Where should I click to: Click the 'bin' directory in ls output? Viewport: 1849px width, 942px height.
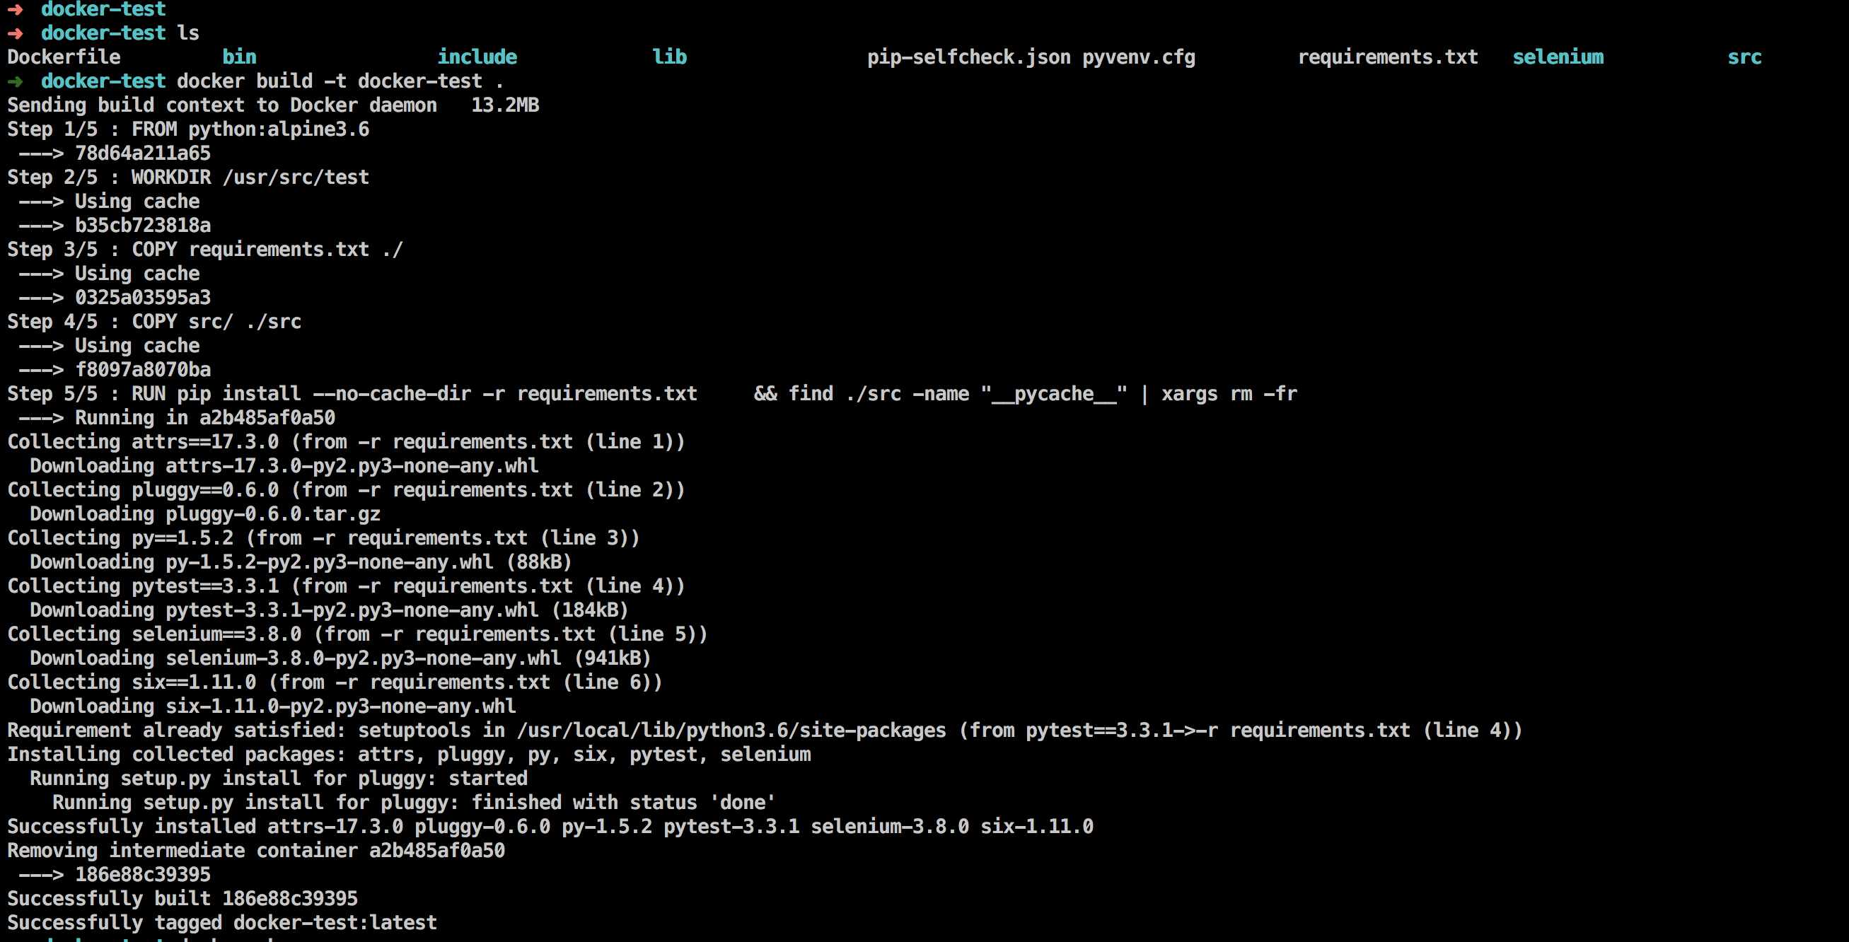[x=239, y=57]
